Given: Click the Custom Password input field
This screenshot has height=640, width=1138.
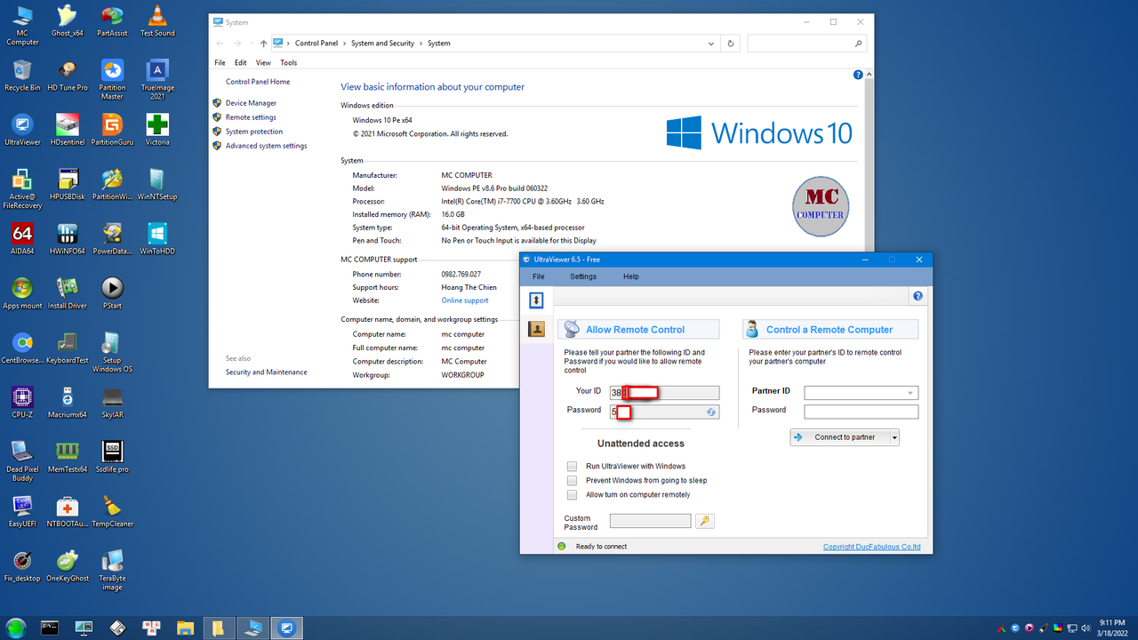Looking at the screenshot, I should [x=650, y=521].
